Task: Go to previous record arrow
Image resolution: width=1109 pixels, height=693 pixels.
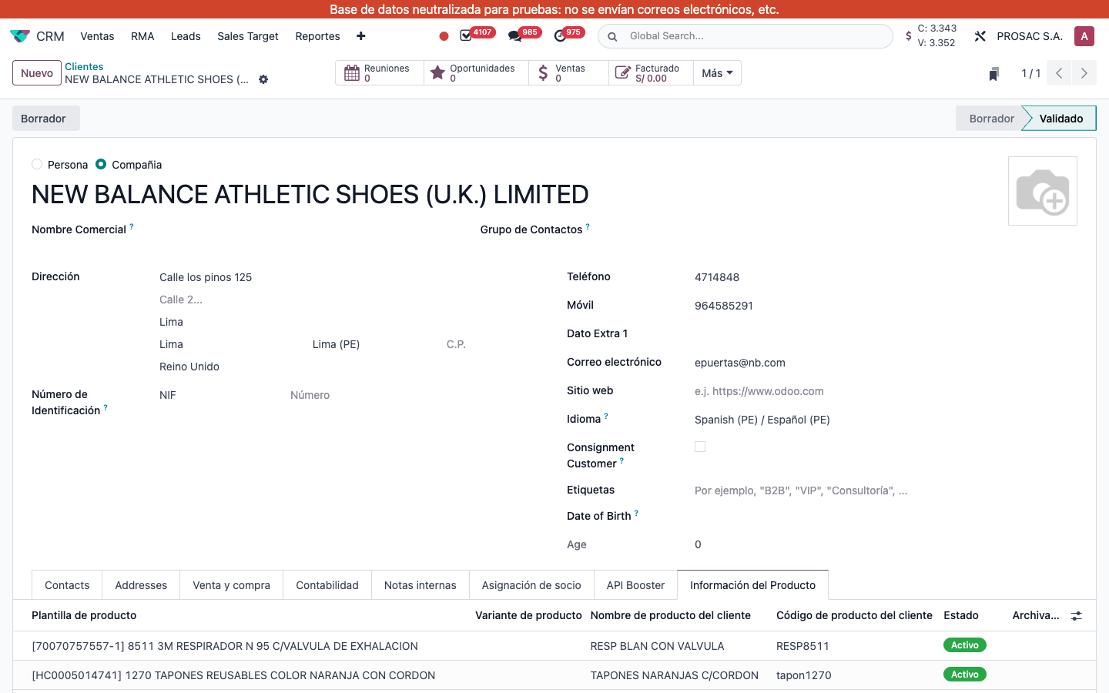Action: click(1060, 73)
